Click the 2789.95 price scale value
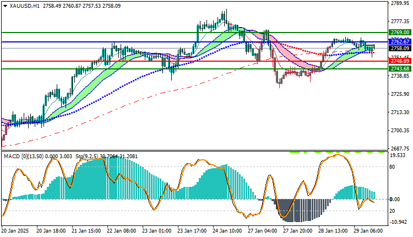 400,3
